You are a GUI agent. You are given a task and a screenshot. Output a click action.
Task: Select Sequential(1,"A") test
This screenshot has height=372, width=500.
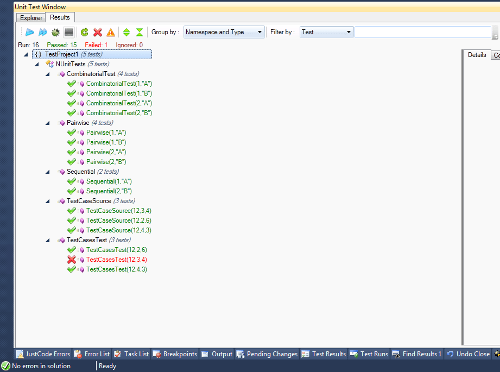(x=109, y=181)
